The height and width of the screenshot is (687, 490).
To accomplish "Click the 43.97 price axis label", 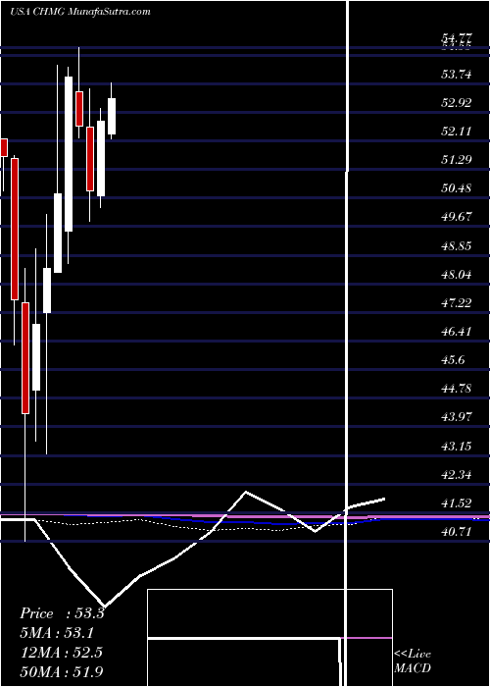I will pyautogui.click(x=457, y=417).
